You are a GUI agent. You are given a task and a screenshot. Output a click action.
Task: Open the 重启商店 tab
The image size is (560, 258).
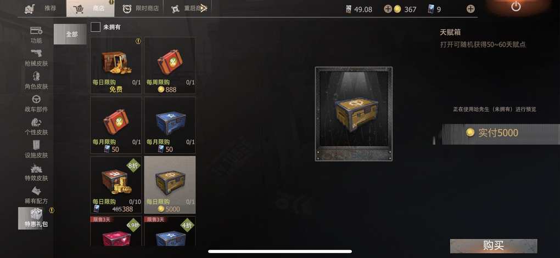pyautogui.click(x=189, y=9)
